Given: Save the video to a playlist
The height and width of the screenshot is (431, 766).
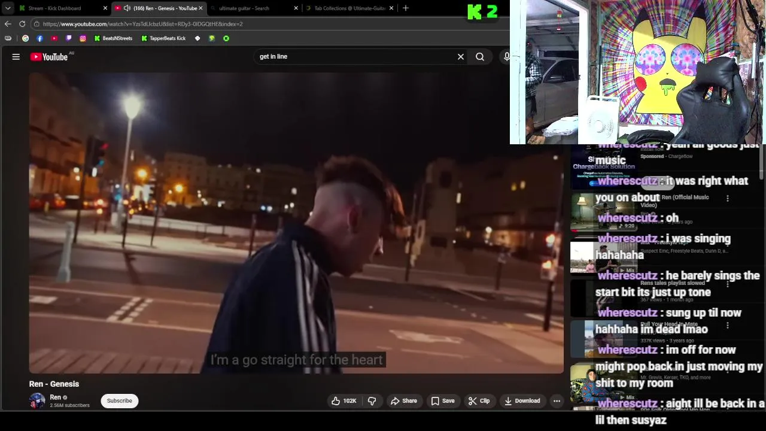Looking at the screenshot, I should 443,401.
